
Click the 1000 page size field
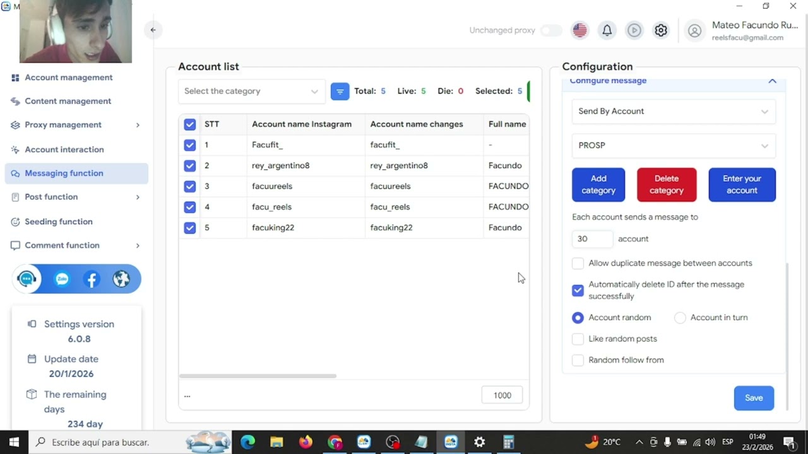coord(502,395)
